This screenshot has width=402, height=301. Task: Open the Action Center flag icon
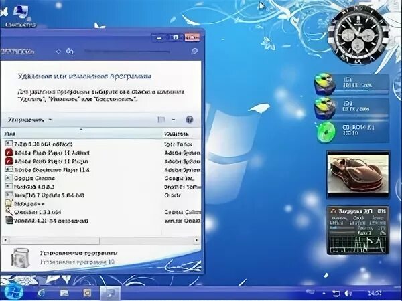[336, 294]
